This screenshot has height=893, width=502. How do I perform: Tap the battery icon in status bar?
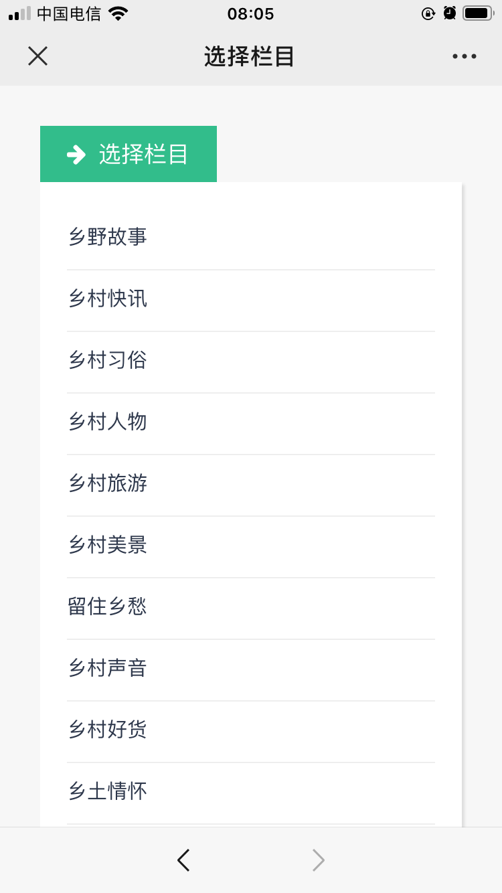tap(478, 13)
